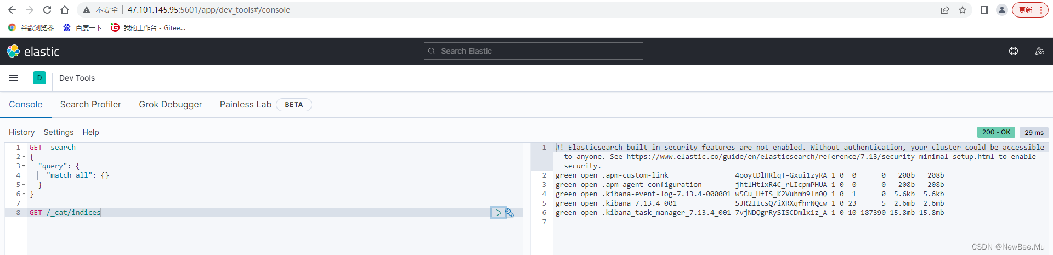
Task: Open 谷歌浏览器 bookmark
Action: point(31,27)
